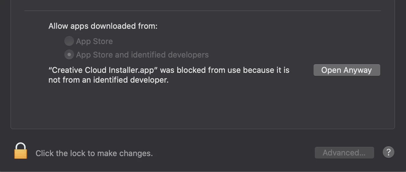The height and width of the screenshot is (172, 406).
Task: Click Open Anyway for Creative Cloud Installer
Action: (347, 70)
